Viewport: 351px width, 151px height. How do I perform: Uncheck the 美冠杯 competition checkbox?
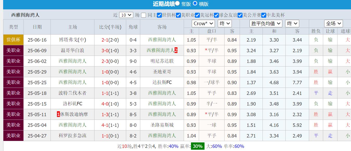(x=197, y=15)
